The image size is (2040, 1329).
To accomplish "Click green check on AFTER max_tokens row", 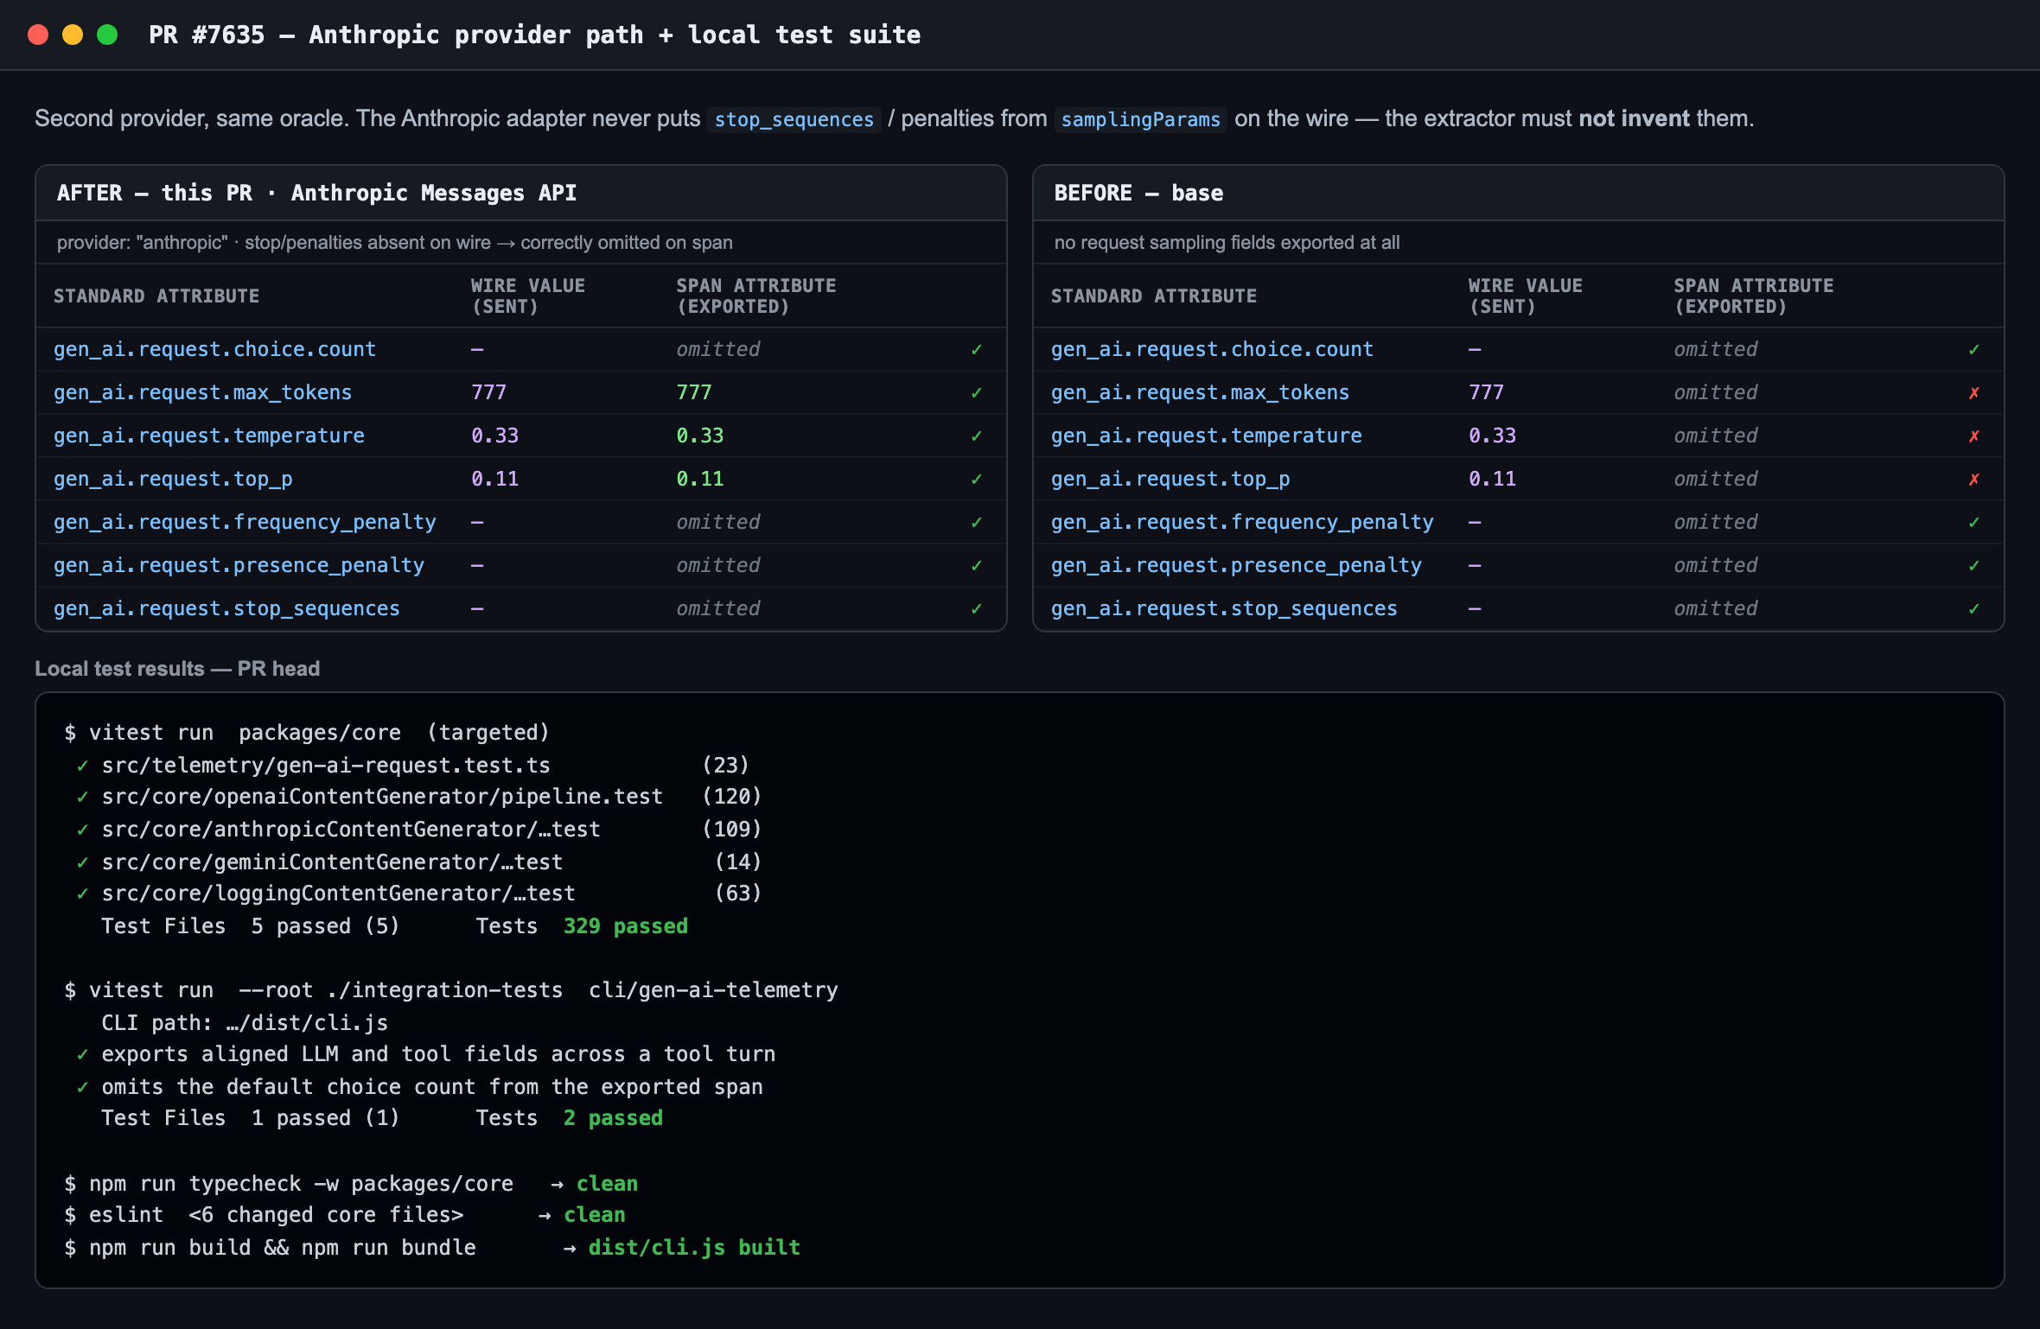I will click(977, 392).
